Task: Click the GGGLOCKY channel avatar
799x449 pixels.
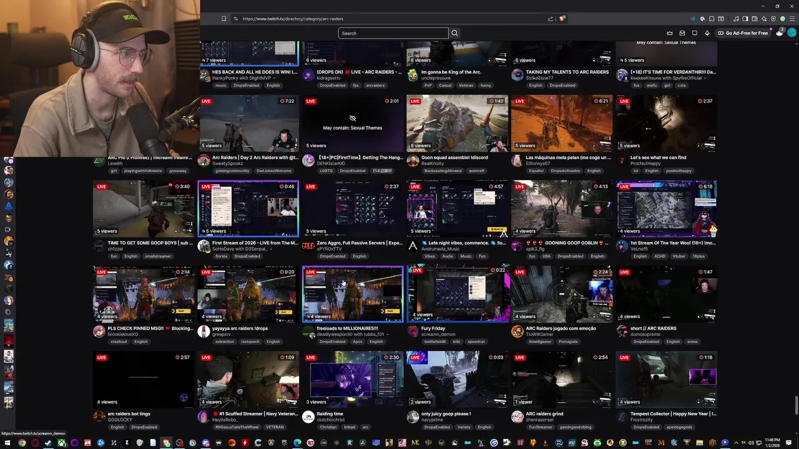Action: [x=99, y=417]
